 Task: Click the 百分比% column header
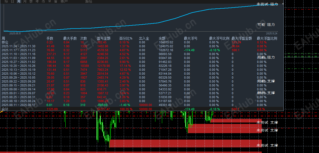126,38
